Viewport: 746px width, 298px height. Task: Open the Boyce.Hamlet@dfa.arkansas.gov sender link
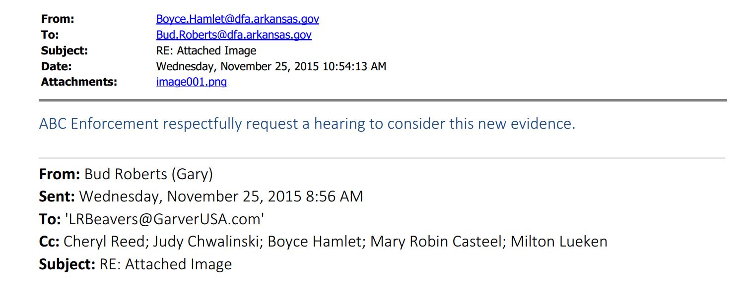[x=237, y=19]
